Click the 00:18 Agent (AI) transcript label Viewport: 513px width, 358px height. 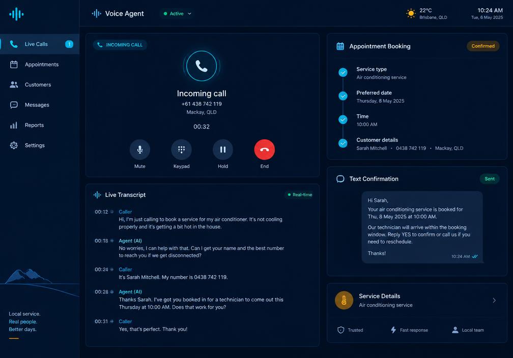pyautogui.click(x=130, y=241)
